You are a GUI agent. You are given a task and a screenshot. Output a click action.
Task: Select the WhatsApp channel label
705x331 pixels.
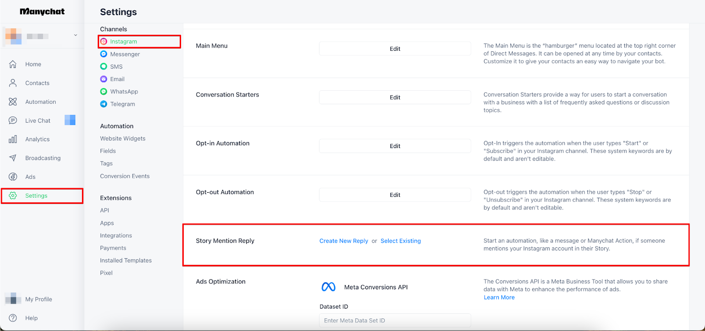pos(124,92)
